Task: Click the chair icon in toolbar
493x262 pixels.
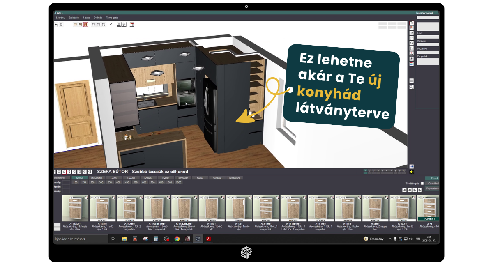Action: (x=56, y=25)
